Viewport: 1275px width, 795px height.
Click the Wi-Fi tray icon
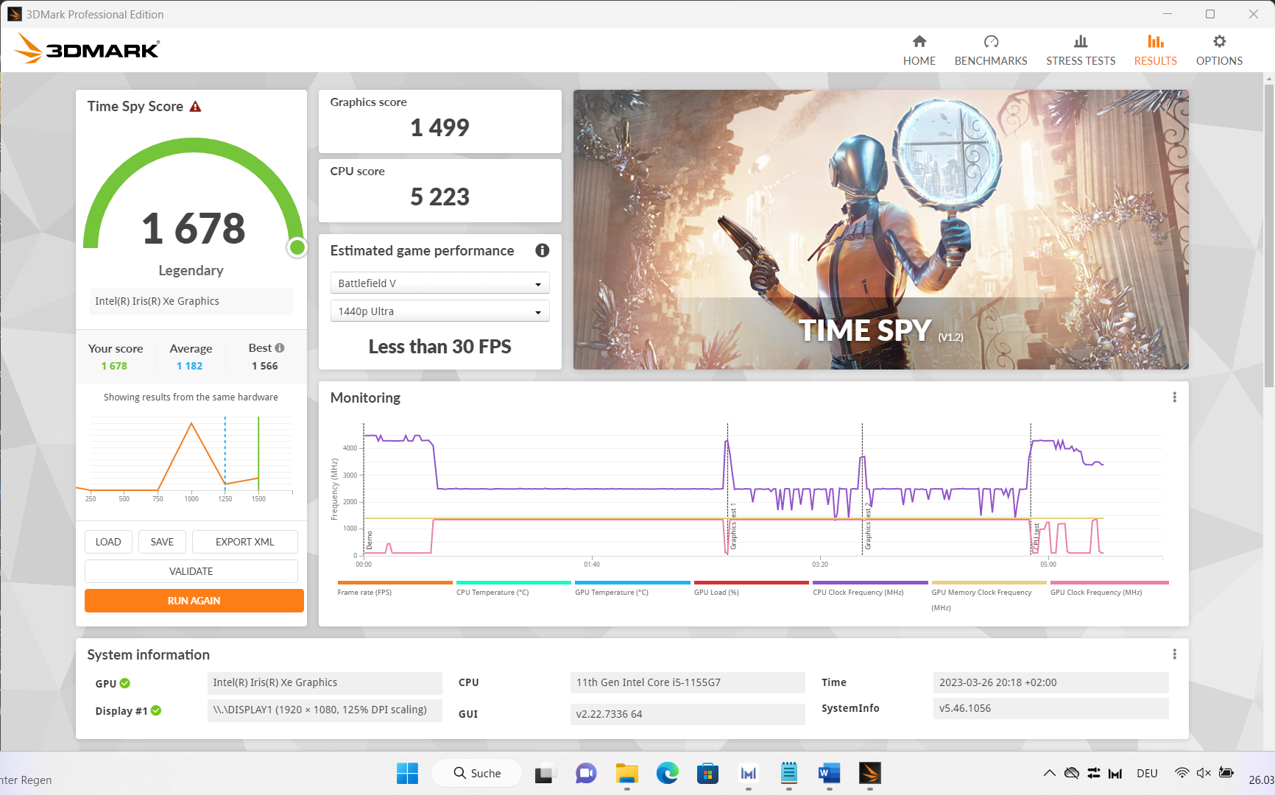tap(1182, 773)
